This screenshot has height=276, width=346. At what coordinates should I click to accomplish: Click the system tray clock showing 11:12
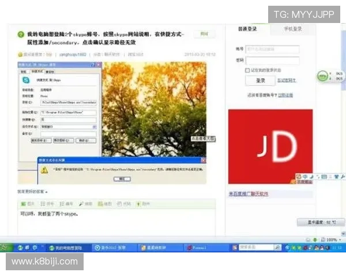pos(337,248)
